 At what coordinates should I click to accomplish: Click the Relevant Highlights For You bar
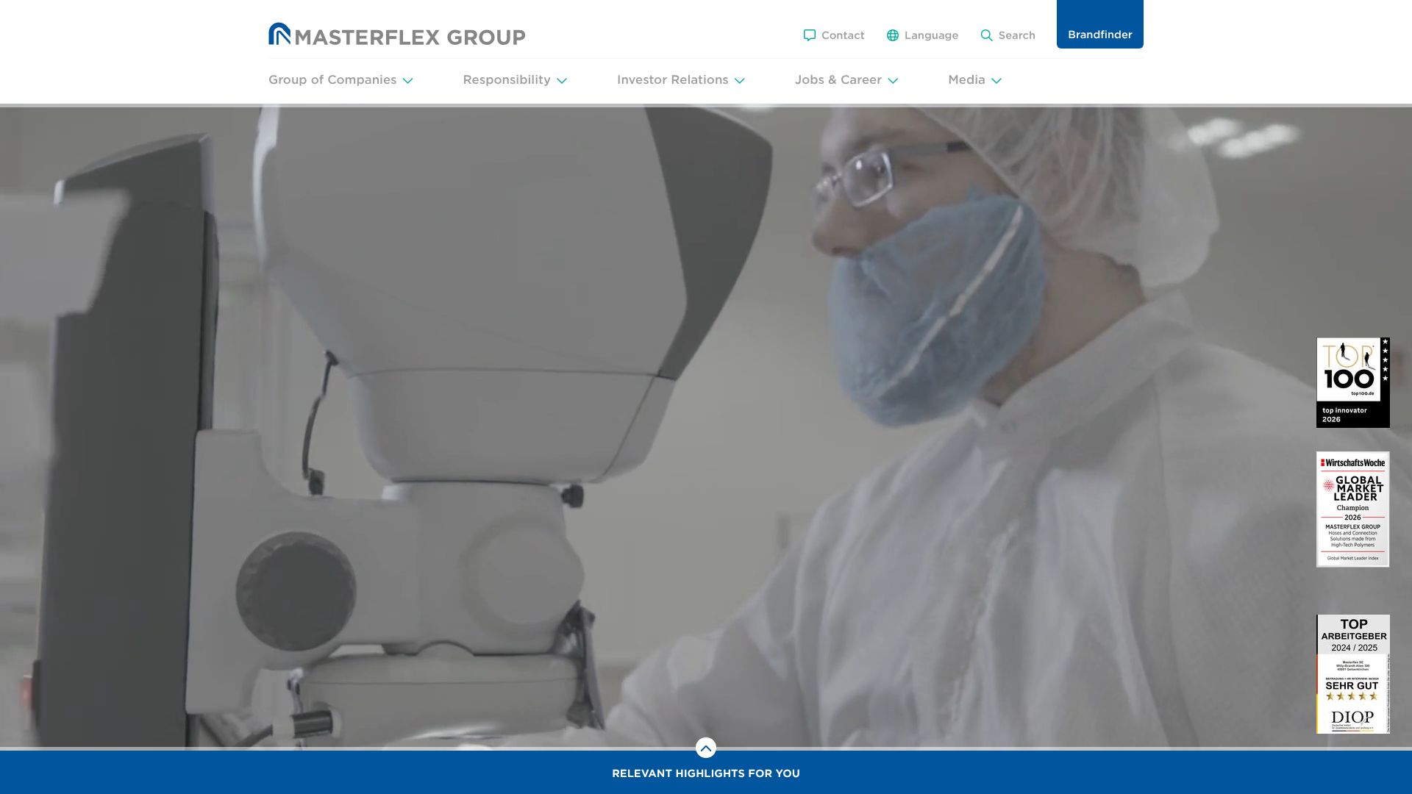(705, 773)
